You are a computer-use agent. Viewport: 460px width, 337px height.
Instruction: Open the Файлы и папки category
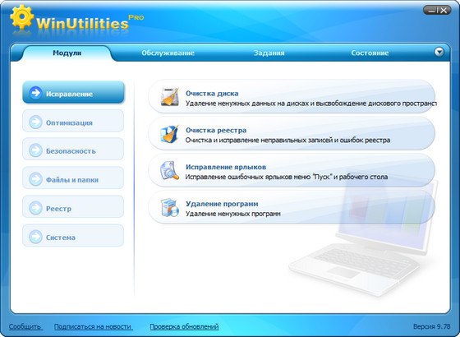(x=73, y=178)
